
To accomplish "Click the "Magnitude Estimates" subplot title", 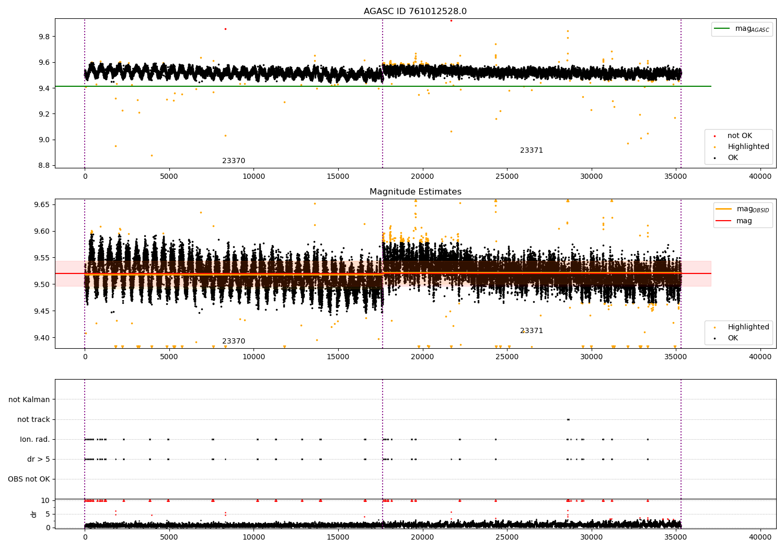I will tap(415, 192).
